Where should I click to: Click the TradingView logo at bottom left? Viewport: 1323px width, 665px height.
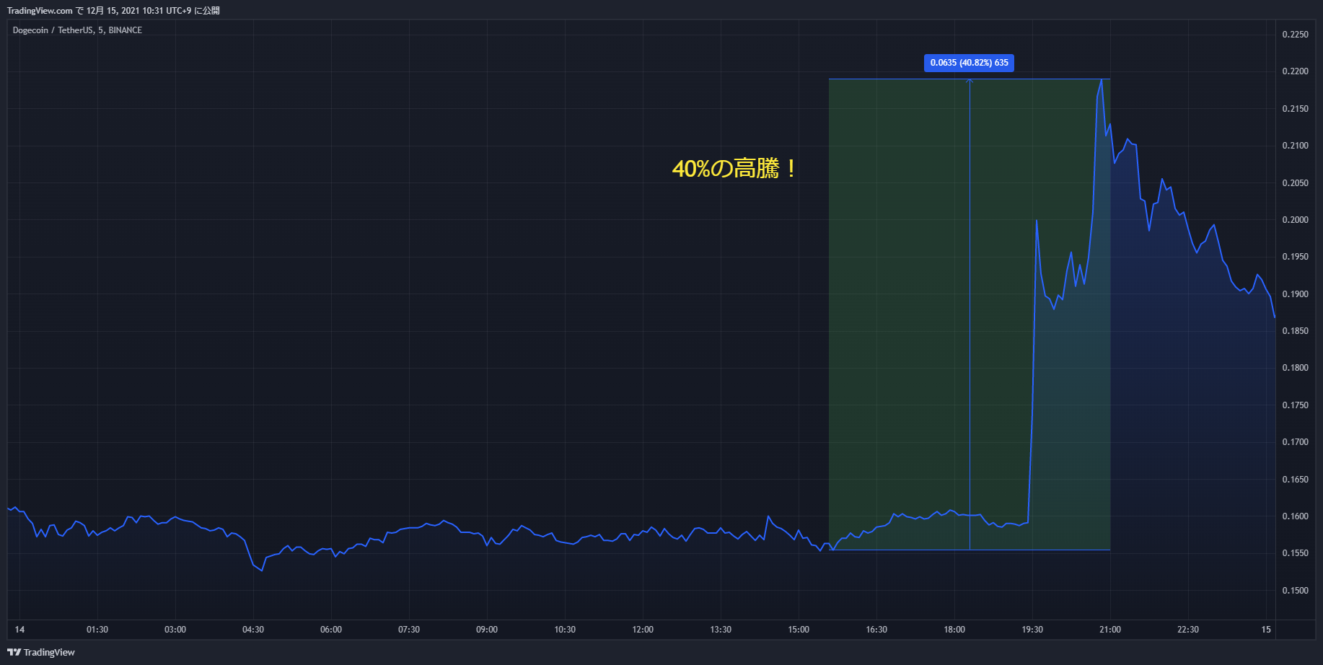click(x=41, y=652)
